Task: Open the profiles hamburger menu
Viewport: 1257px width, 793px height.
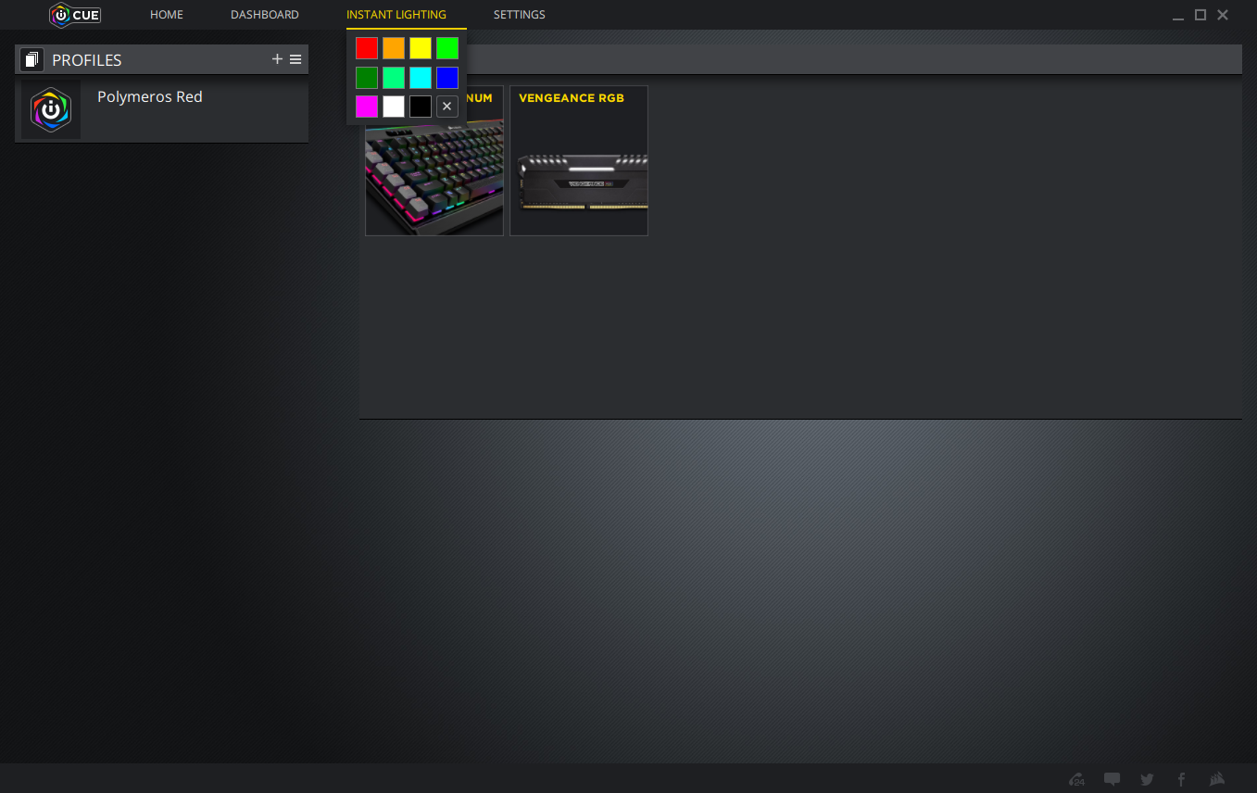Action: coord(295,59)
